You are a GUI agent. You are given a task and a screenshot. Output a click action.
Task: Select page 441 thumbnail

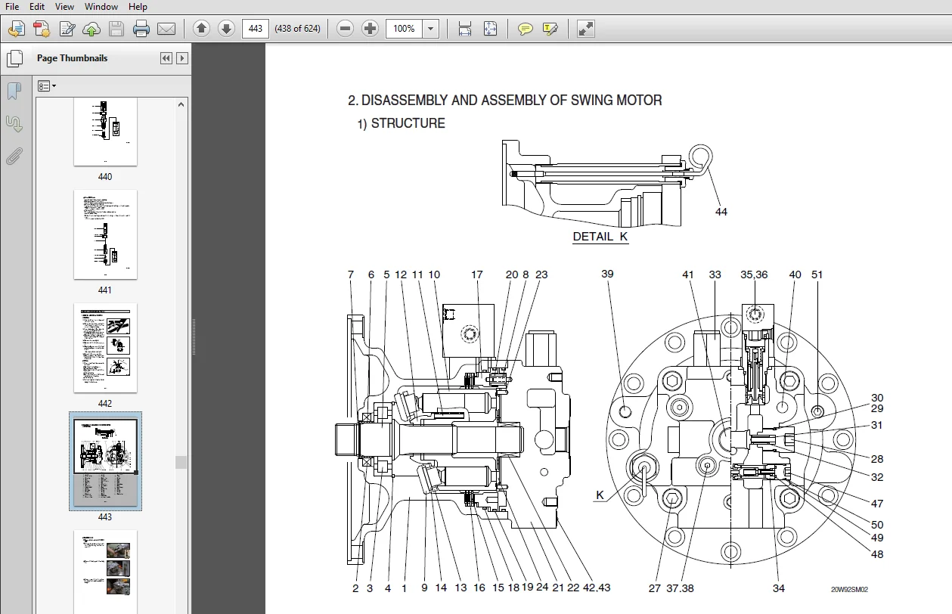point(105,234)
